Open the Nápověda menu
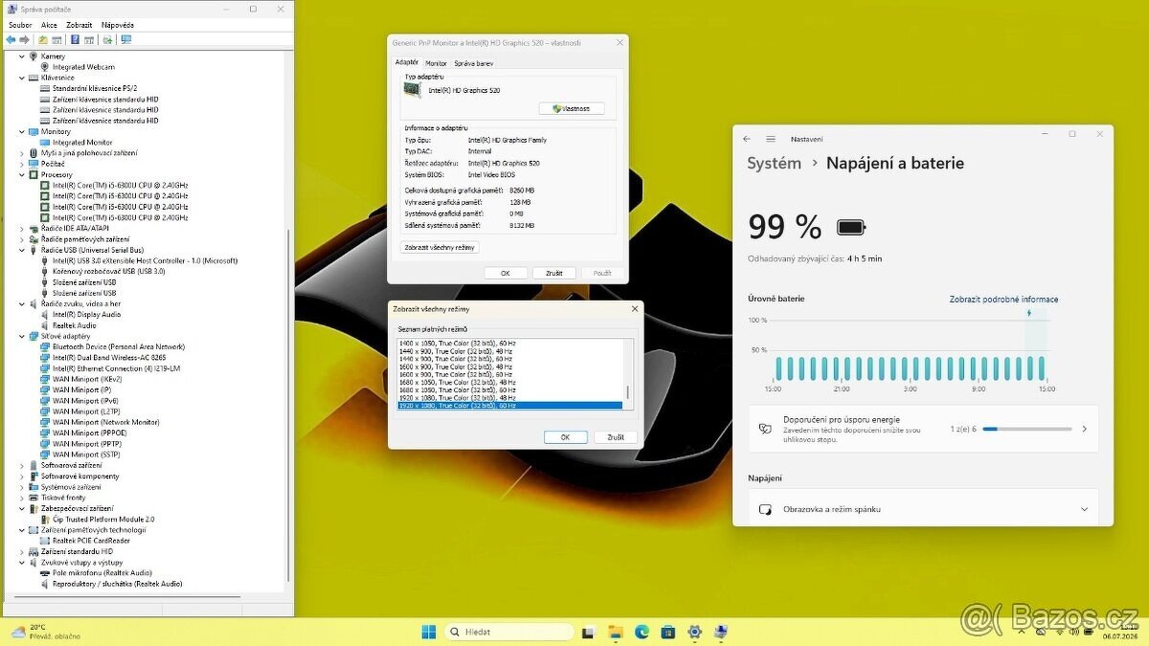The height and width of the screenshot is (646, 1149). pos(118,25)
